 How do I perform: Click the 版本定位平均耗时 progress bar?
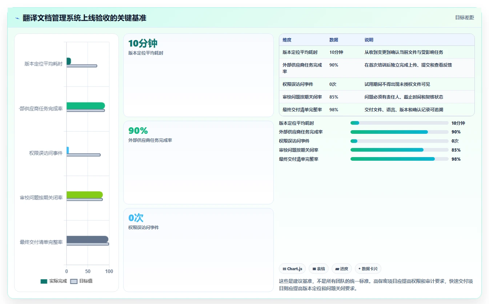point(399,123)
